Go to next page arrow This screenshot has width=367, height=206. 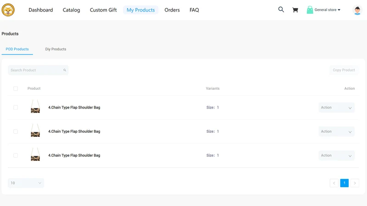pyautogui.click(x=355, y=183)
